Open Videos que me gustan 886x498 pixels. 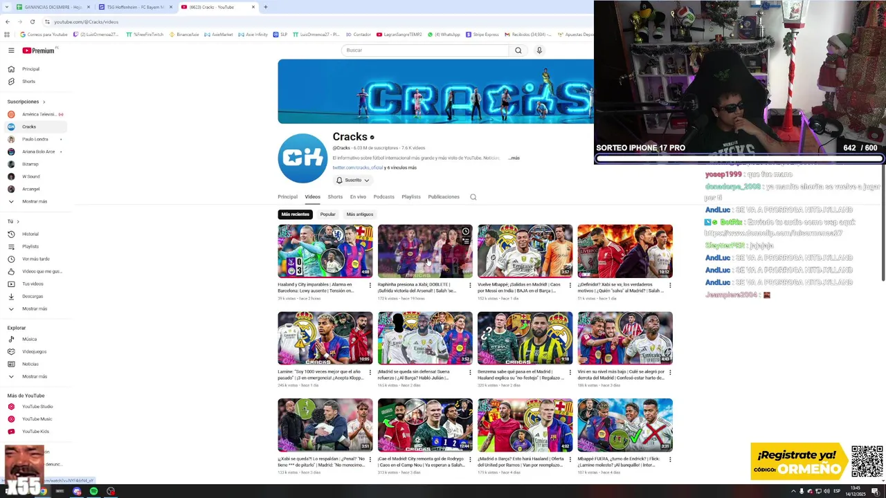[x=42, y=271]
